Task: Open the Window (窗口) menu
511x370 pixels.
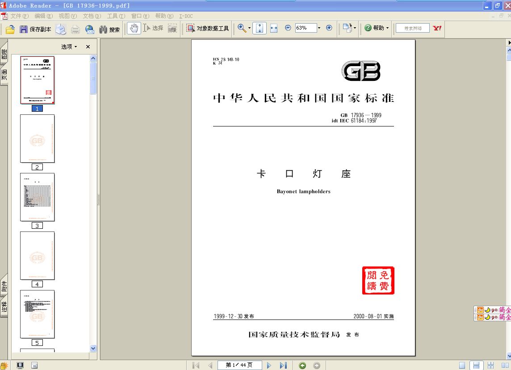Action: coord(140,16)
